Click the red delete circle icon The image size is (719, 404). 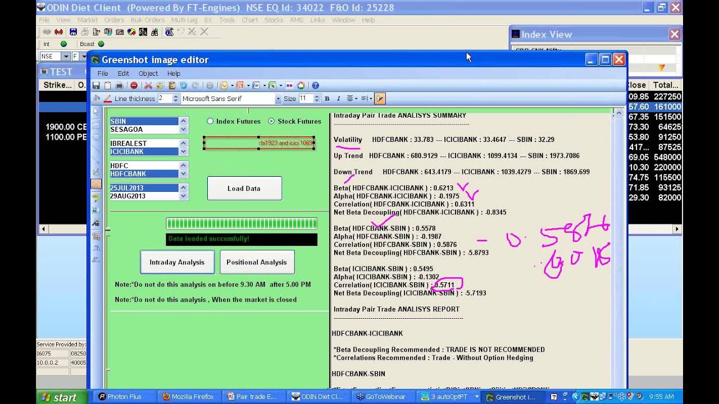point(134,85)
